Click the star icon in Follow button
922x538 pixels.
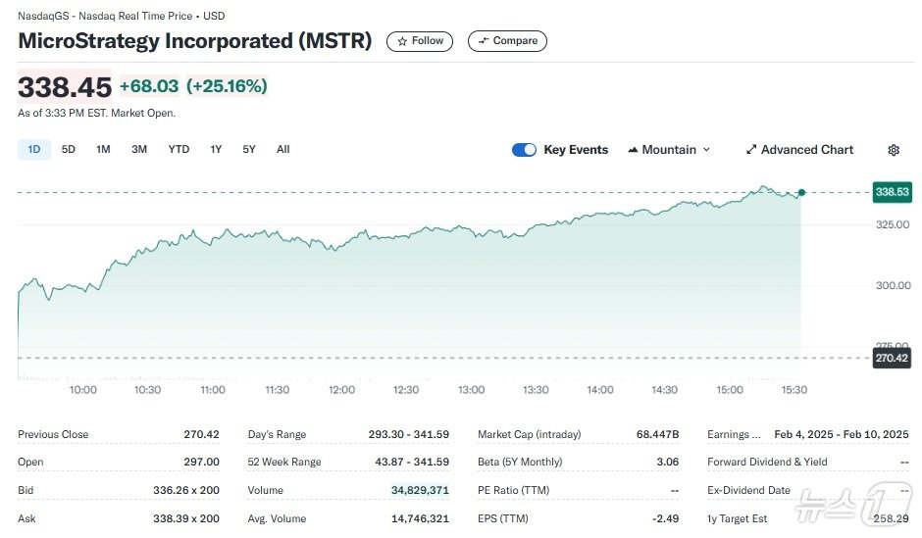pos(402,41)
